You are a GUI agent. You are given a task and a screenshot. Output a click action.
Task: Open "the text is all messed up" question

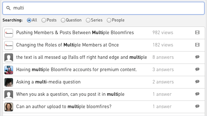point(81,57)
